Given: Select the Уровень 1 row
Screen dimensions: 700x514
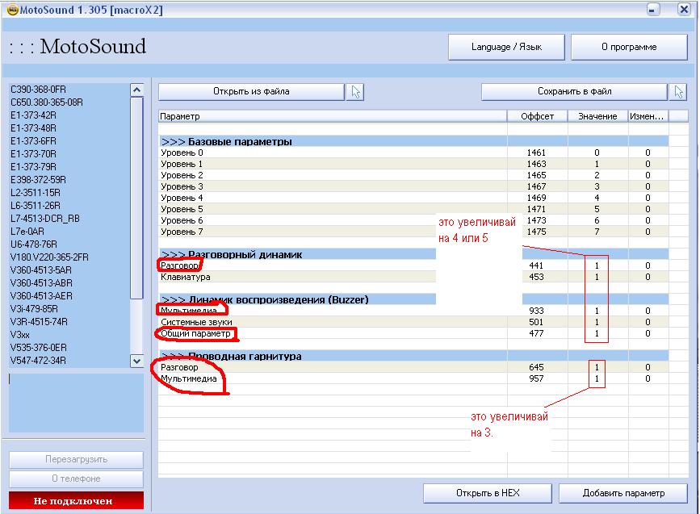Looking at the screenshot, I should pyautogui.click(x=413, y=164).
